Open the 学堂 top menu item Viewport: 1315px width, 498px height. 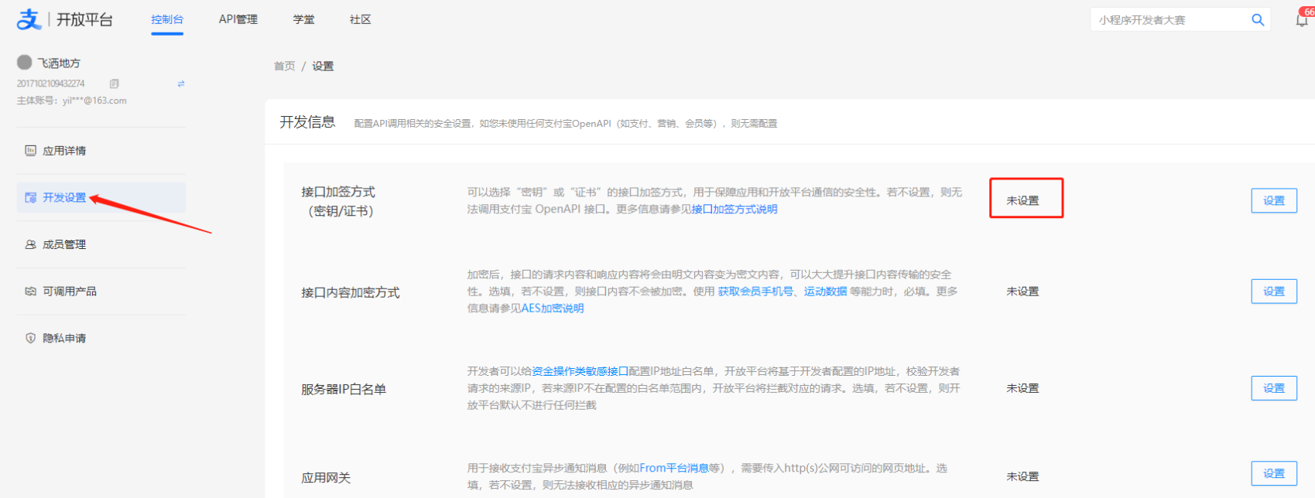click(x=303, y=19)
